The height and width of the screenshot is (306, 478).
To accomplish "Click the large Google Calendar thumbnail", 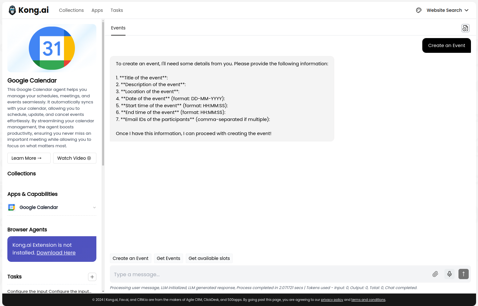I will 52,48.
